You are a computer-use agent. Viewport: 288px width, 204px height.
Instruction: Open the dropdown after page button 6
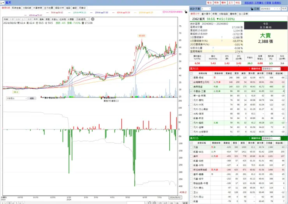(x=23, y=203)
